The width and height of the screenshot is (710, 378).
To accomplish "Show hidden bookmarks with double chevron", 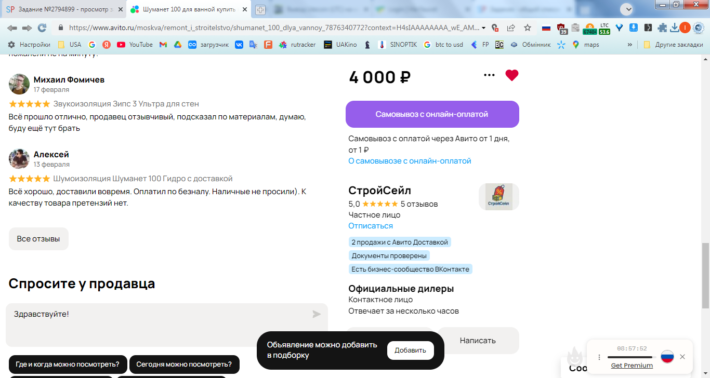I will 630,45.
